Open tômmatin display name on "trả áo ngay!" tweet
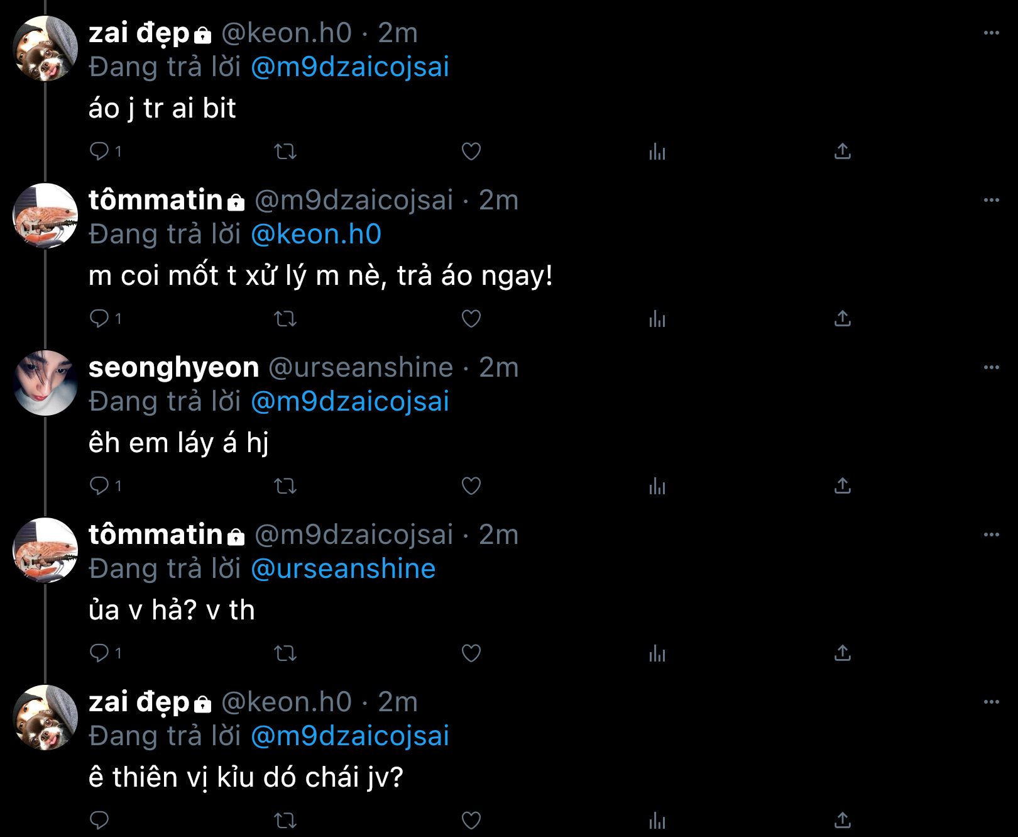1018x837 pixels. [x=156, y=201]
